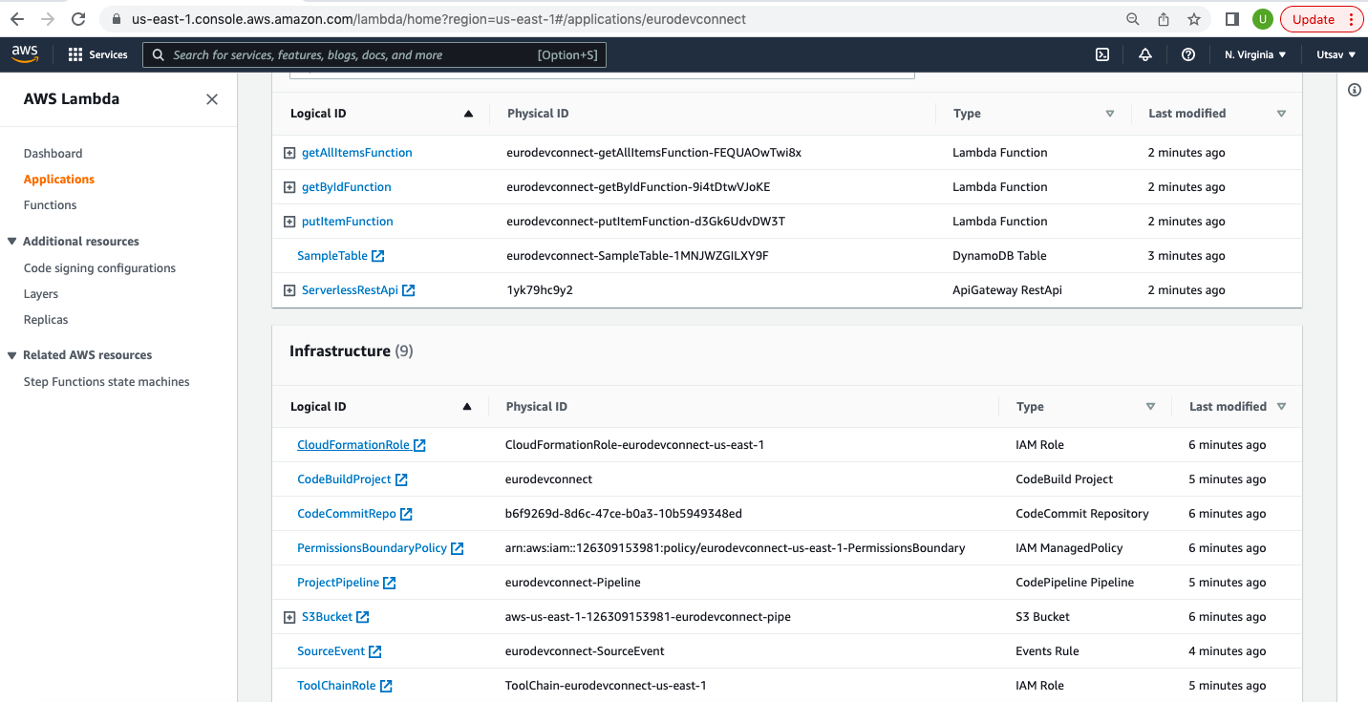Click the browser address bar URL
This screenshot has width=1368, height=702.
(439, 19)
